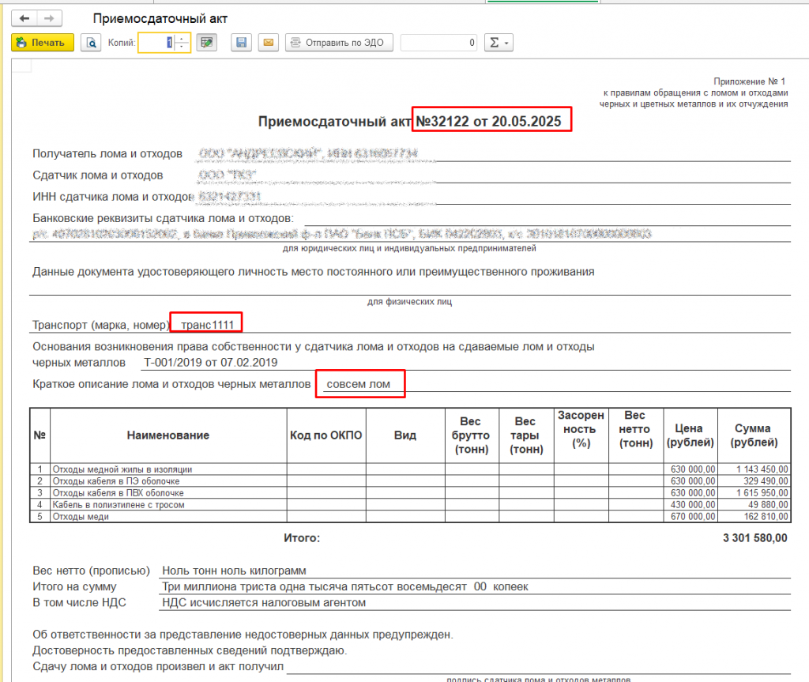The width and height of the screenshot is (809, 682).
Task: Open the Σ sum dropdown
Action: [x=499, y=43]
